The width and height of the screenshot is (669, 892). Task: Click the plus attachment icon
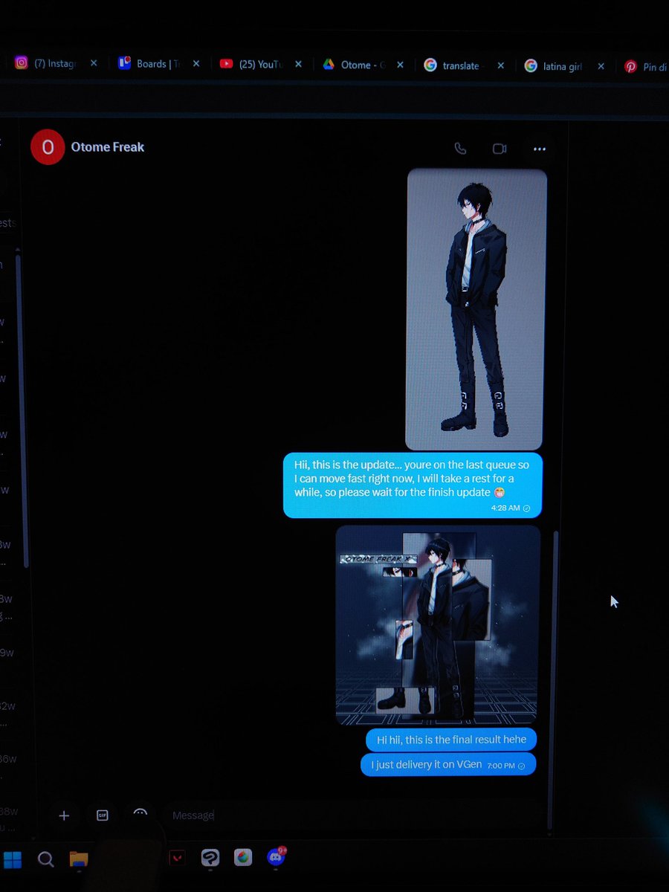click(x=64, y=815)
